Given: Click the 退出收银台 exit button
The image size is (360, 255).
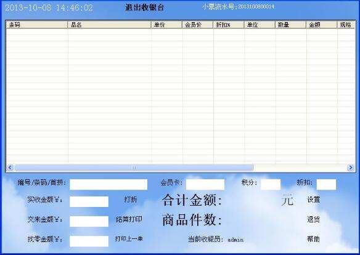Looking at the screenshot, I should point(144,7).
